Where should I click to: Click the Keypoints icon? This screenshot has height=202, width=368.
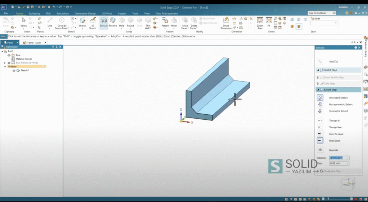click(320, 150)
